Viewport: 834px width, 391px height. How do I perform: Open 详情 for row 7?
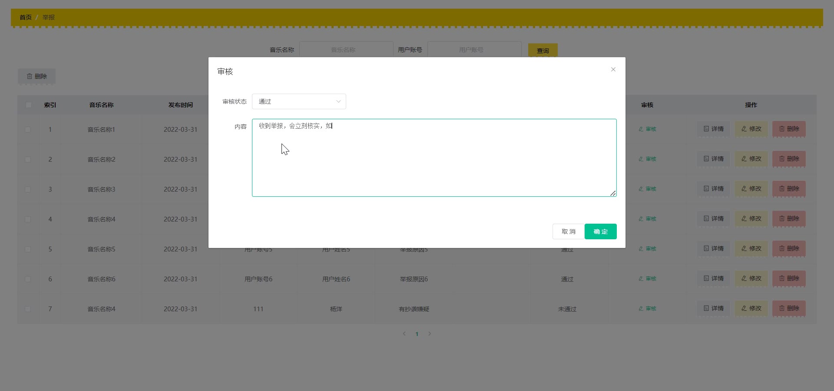pyautogui.click(x=713, y=308)
